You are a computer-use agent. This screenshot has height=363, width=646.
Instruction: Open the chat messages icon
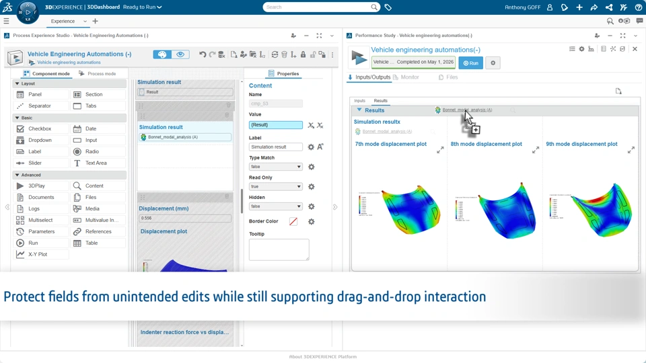[639, 21]
